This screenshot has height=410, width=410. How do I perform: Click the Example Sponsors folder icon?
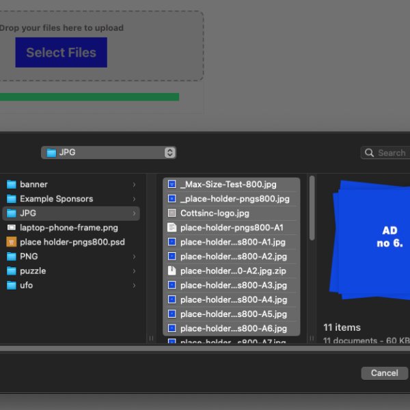tap(11, 199)
